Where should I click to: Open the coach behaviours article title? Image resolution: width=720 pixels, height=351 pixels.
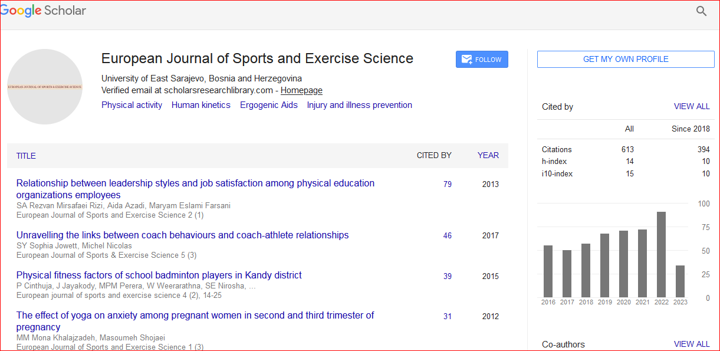[182, 235]
